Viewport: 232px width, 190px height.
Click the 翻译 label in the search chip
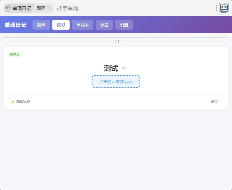41,8
